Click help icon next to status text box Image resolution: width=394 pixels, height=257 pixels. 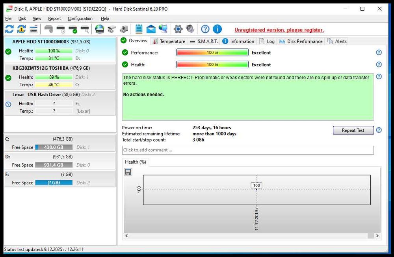point(379,76)
